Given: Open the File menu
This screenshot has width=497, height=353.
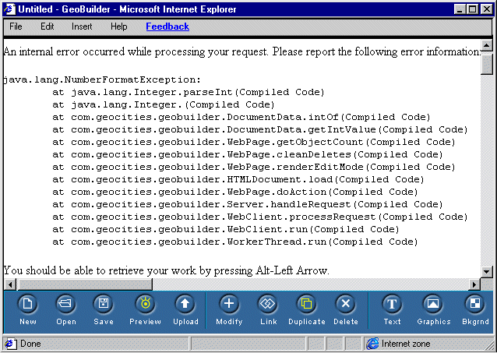Looking at the screenshot, I should coord(16,26).
